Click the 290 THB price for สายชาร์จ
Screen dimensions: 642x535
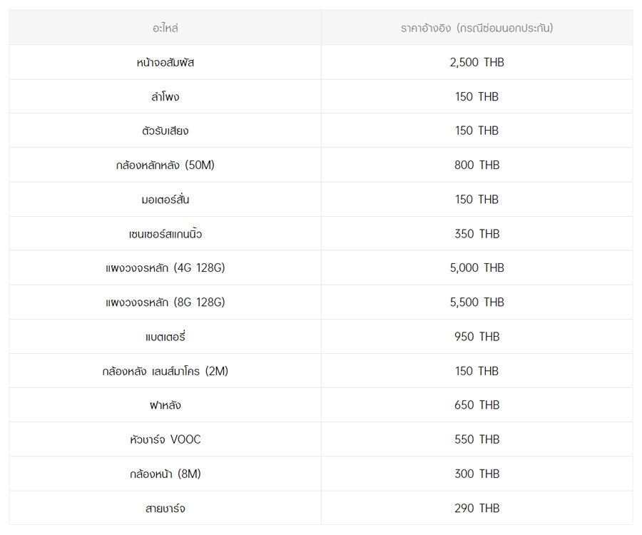(x=477, y=508)
